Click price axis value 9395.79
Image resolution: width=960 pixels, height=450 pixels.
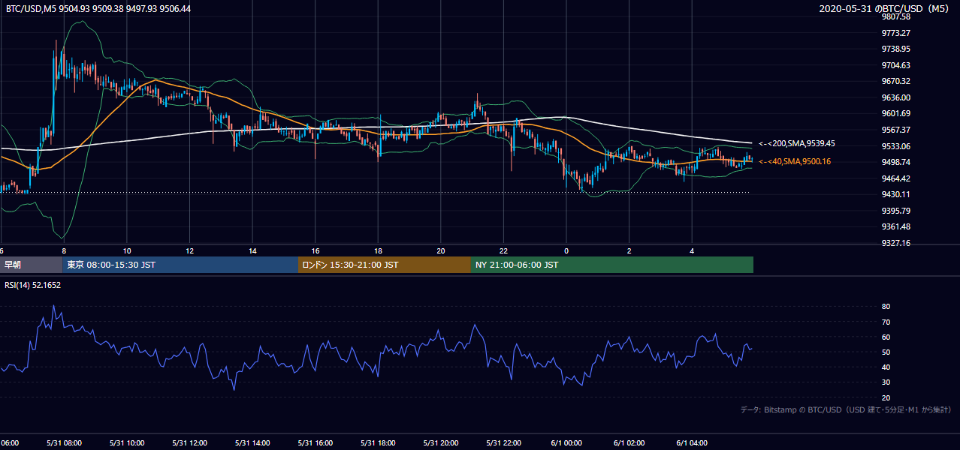point(896,211)
